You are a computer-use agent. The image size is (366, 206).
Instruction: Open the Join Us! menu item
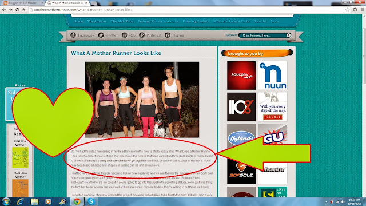point(260,21)
